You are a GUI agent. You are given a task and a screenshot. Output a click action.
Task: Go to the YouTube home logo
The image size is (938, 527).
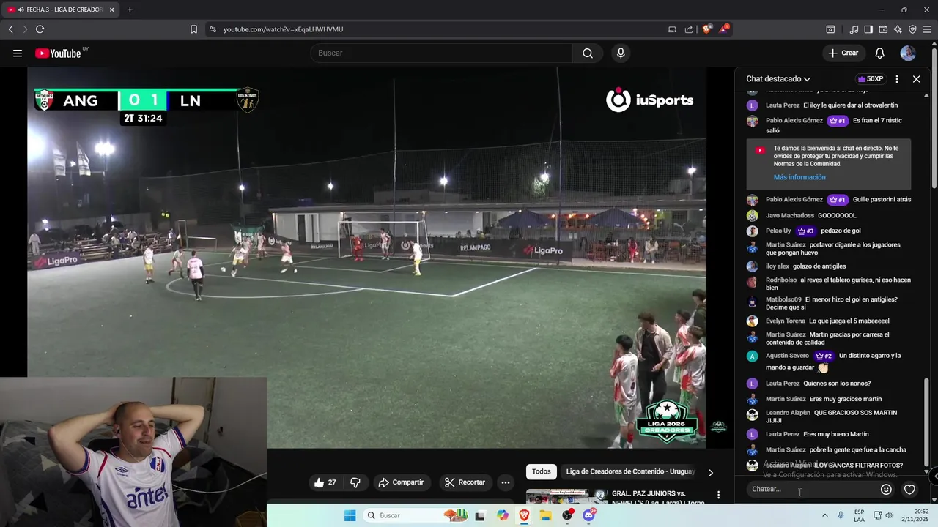[58, 53]
